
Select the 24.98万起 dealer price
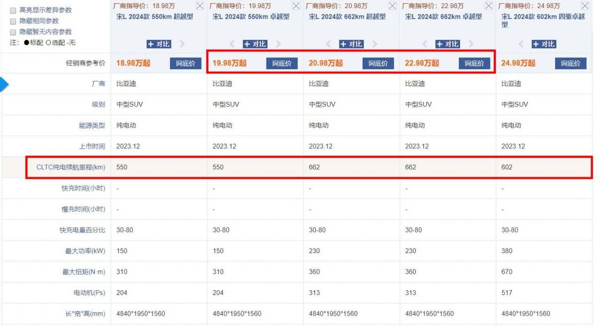point(518,64)
